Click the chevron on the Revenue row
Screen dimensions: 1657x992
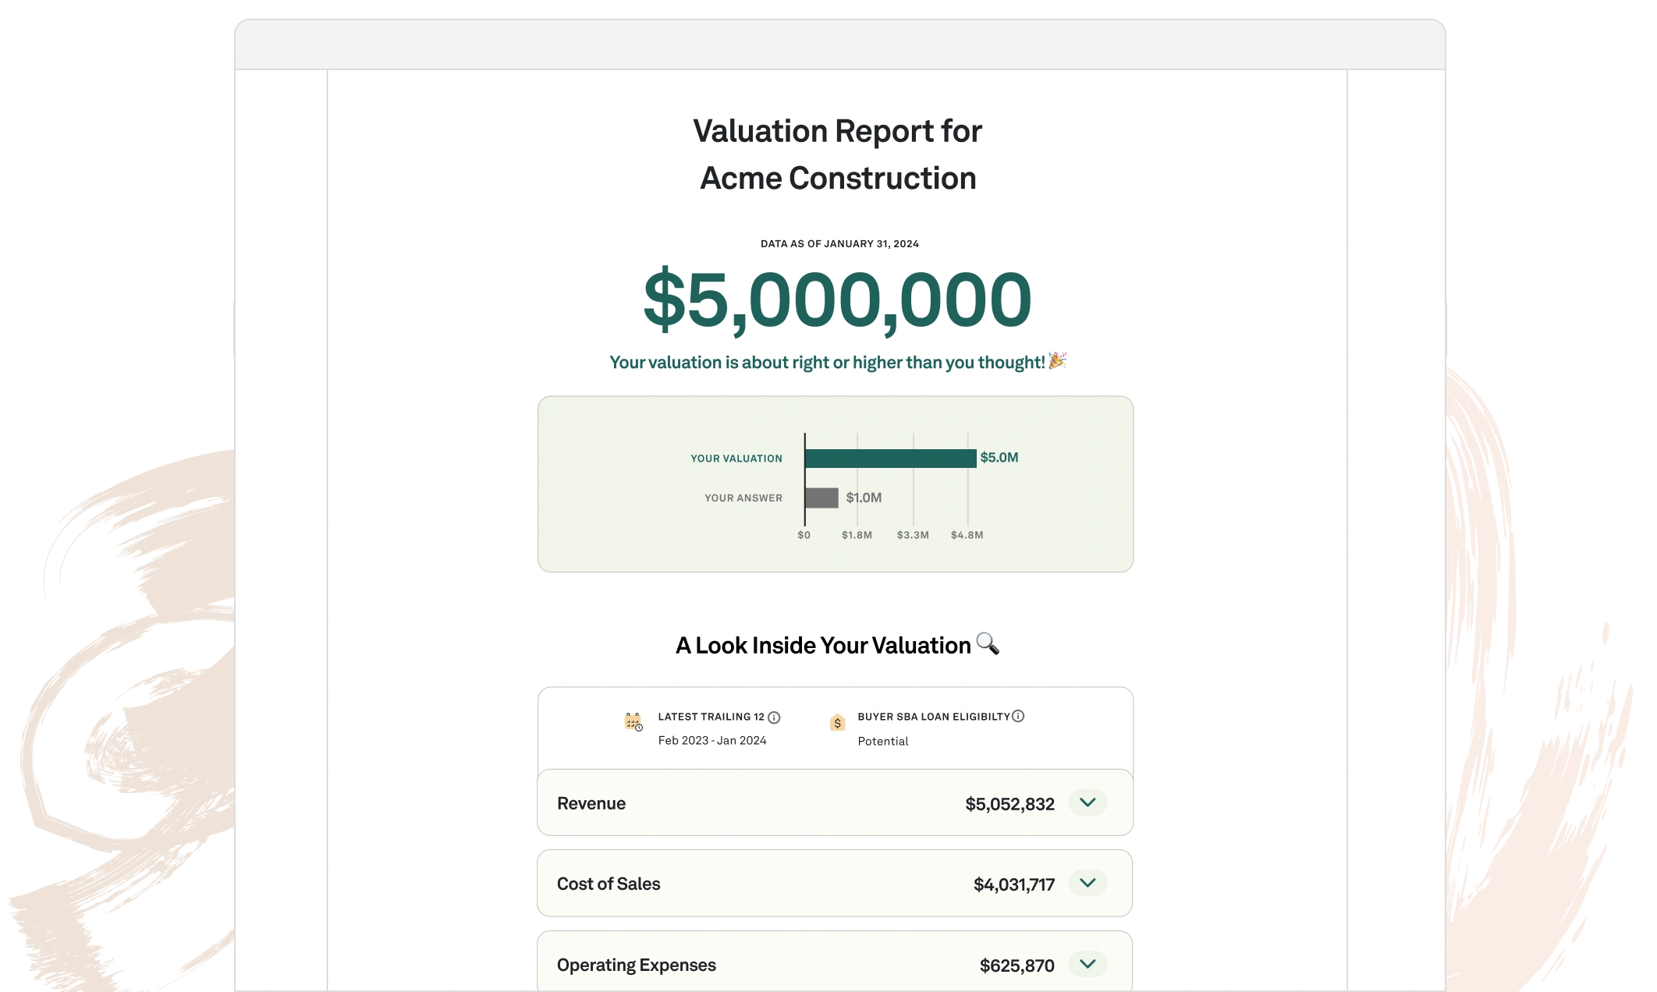tap(1088, 802)
